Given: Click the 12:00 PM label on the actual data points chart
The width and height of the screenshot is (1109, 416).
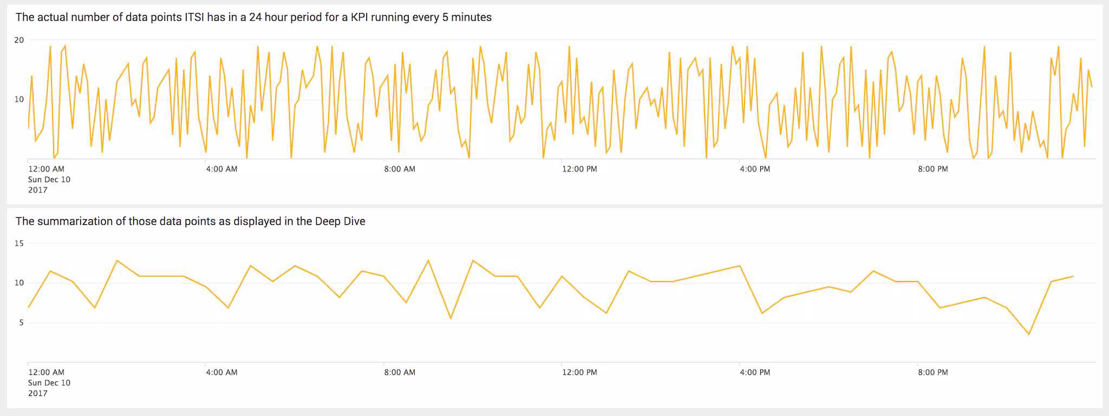Looking at the screenshot, I should (x=579, y=169).
